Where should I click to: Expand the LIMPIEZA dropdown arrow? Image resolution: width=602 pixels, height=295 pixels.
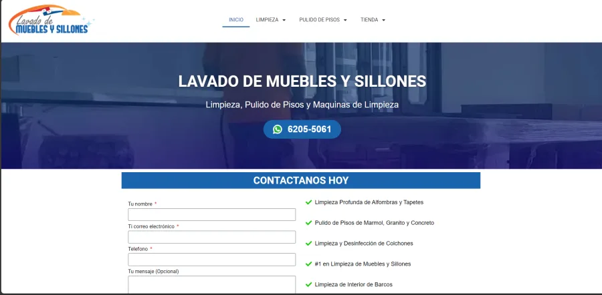click(284, 20)
